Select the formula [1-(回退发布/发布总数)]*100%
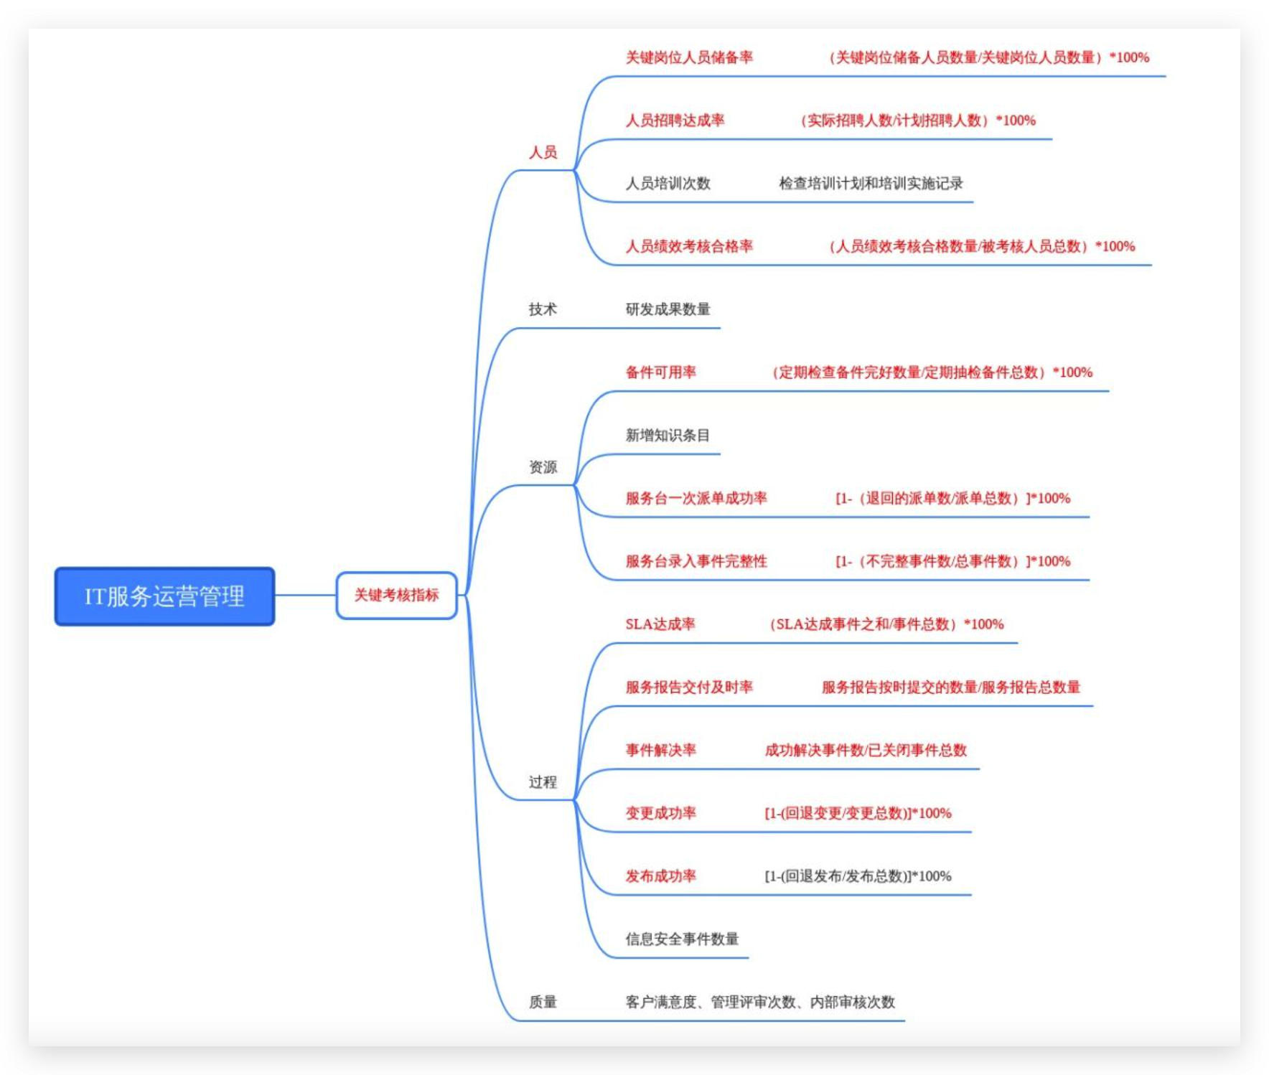This screenshot has height=1075, width=1269. point(858,876)
